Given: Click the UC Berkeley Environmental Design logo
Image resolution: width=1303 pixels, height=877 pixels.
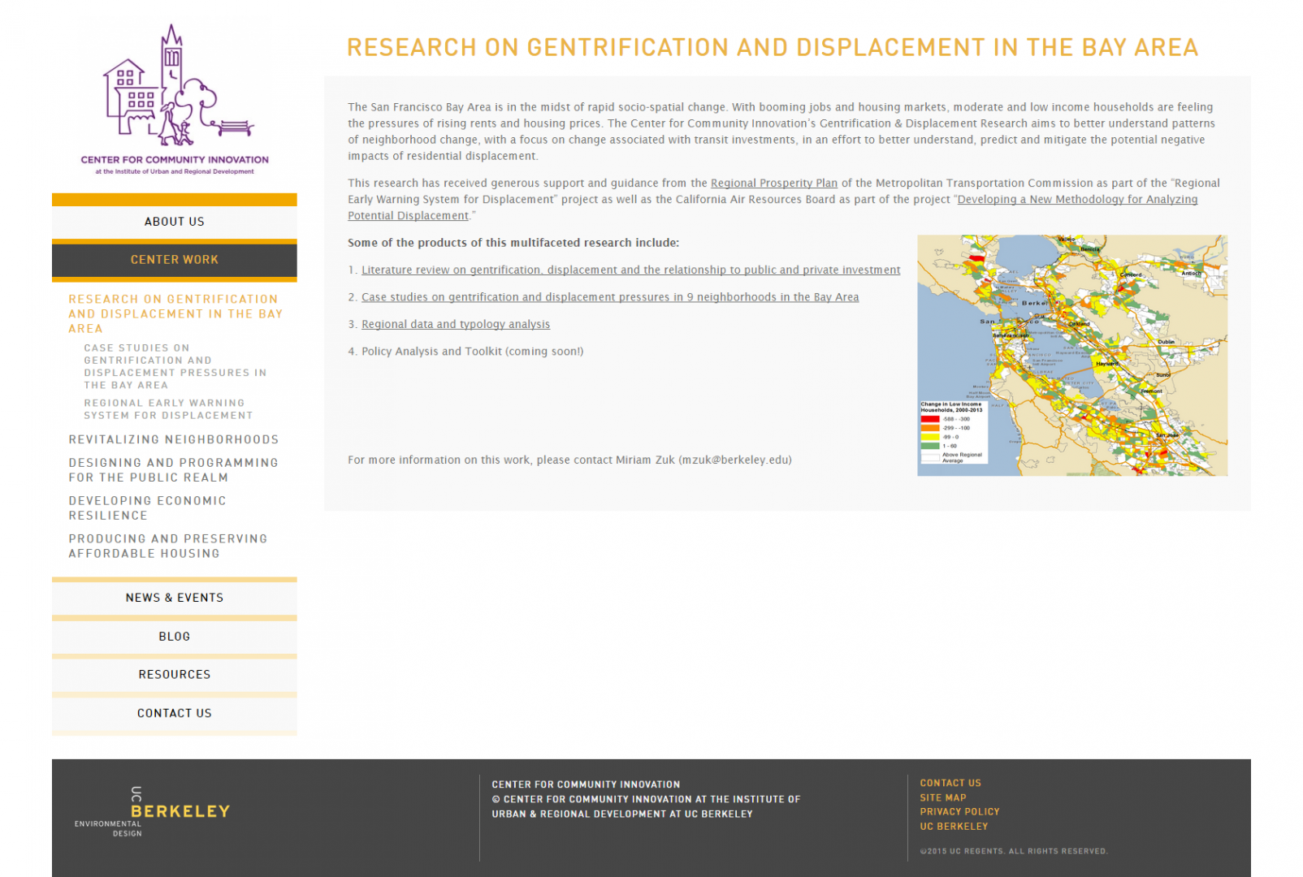Looking at the screenshot, I should (152, 811).
